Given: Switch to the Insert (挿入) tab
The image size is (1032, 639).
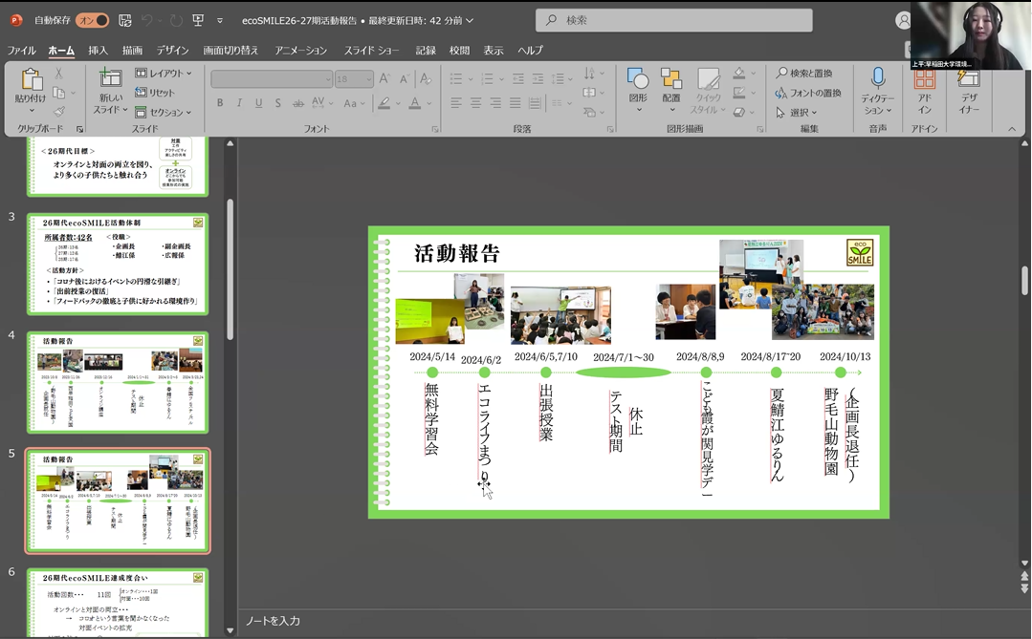Looking at the screenshot, I should 99,51.
